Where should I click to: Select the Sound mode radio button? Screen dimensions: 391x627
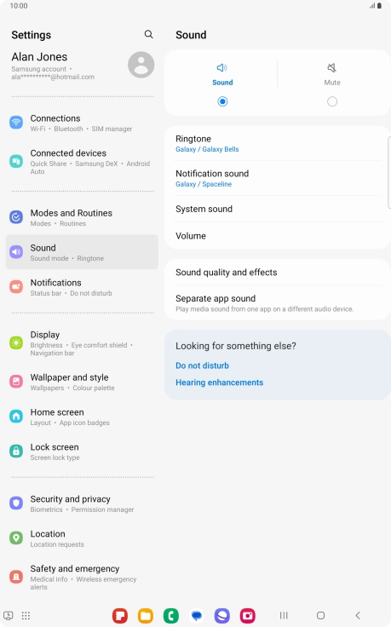(x=222, y=101)
